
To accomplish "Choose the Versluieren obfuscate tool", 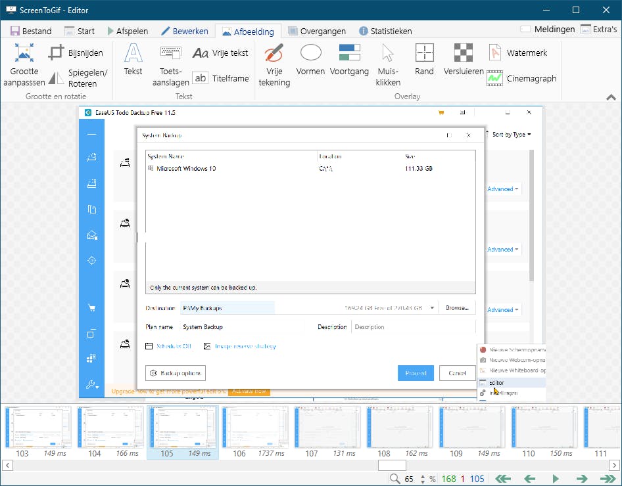I will (x=464, y=60).
